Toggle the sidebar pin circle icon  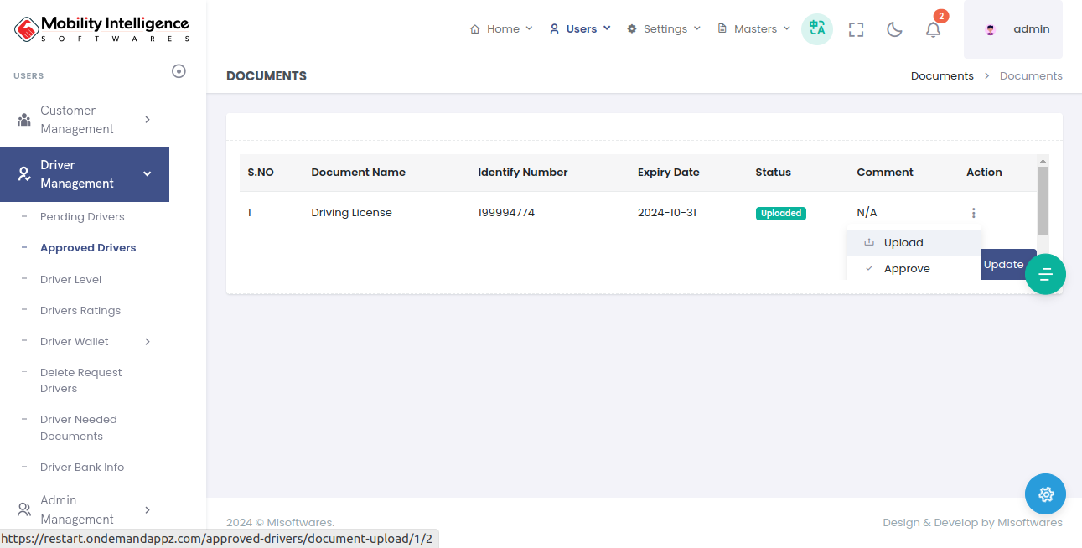tap(179, 71)
